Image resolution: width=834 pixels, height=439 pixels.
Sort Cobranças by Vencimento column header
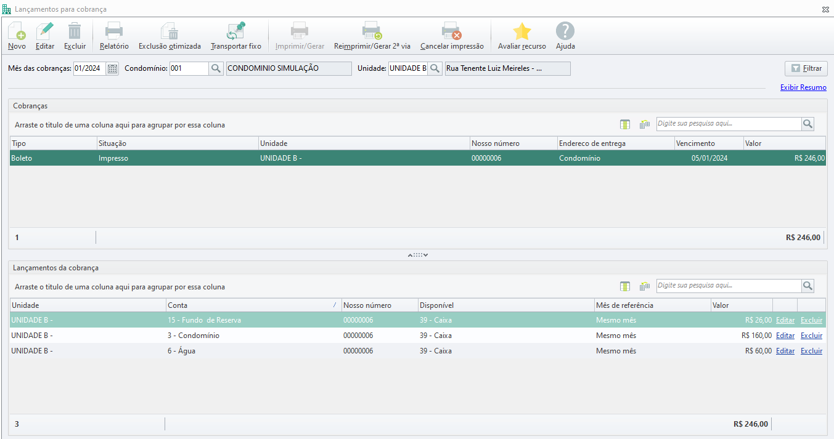[709, 143]
